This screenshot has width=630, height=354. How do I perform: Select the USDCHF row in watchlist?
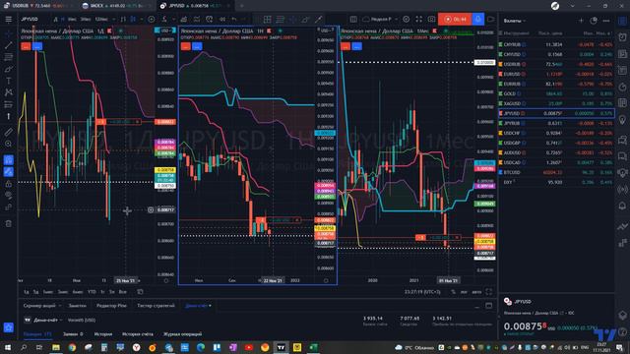[x=556, y=133]
